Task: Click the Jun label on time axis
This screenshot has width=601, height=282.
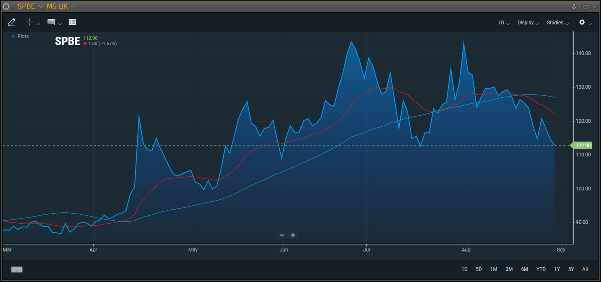Action: (x=283, y=249)
